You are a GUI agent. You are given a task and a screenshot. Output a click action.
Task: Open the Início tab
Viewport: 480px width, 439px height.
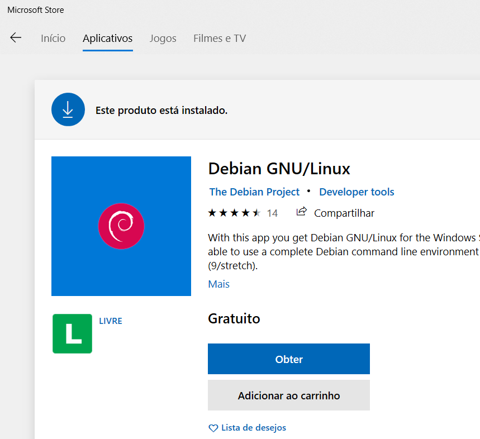point(53,38)
